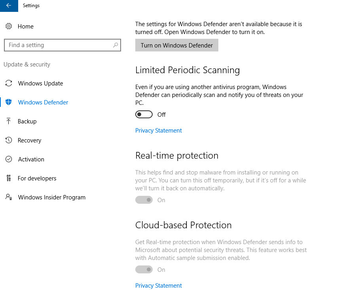The image size is (339, 290).
Task: Click the Recovery history icon
Action: click(x=9, y=140)
